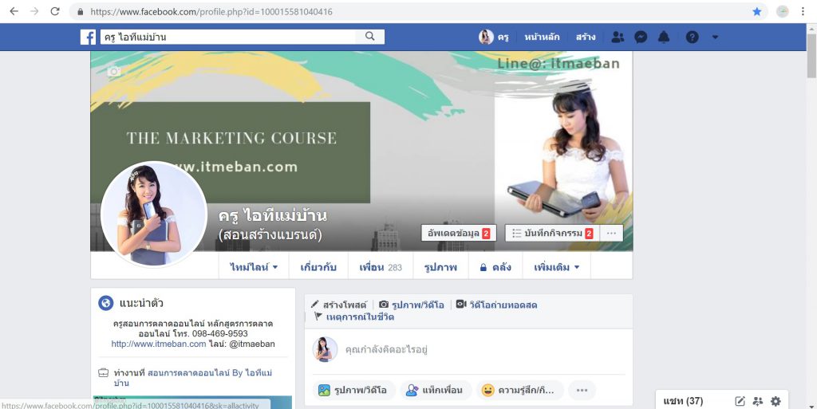Reload the page with the refresh icon
Screen dimensions: 817x409
55,11
